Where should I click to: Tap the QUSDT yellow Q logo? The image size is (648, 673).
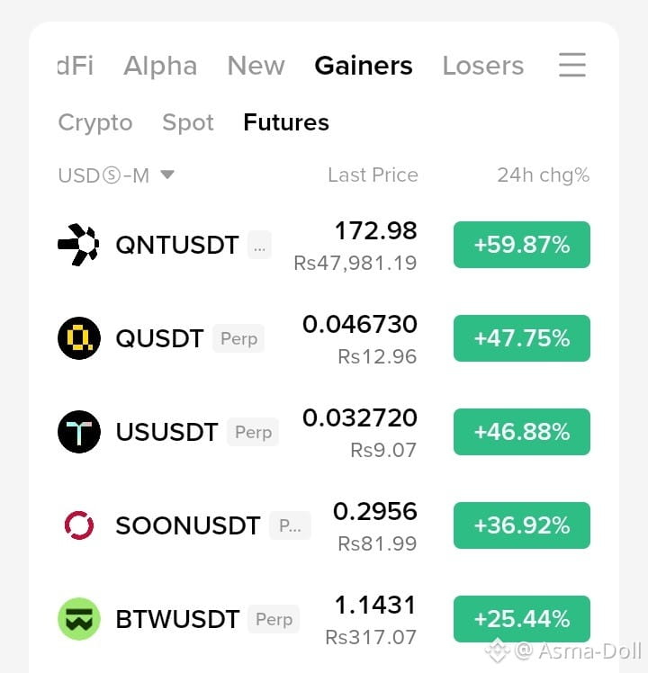79,338
